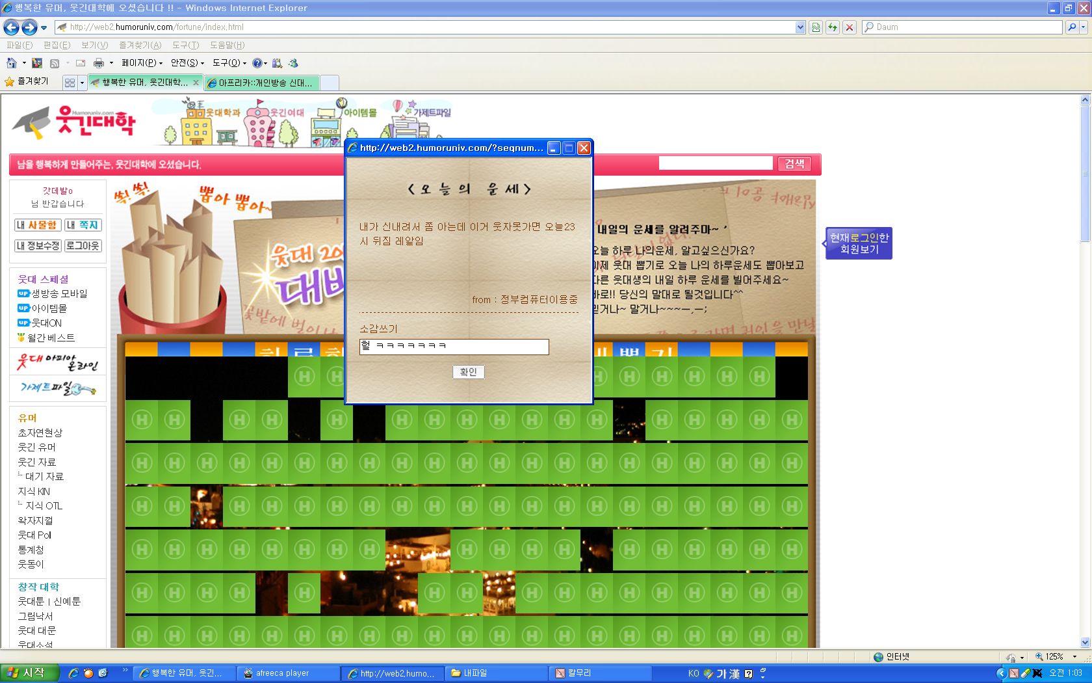The width and height of the screenshot is (1092, 683).
Task: Open the 도구(T) menu
Action: [x=185, y=45]
